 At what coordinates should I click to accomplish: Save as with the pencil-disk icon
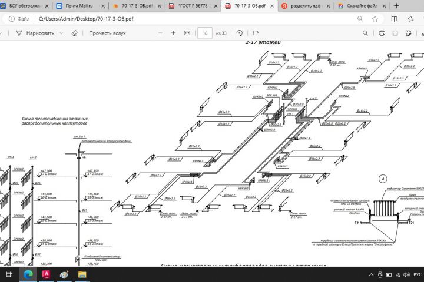pyautogui.click(x=408, y=33)
